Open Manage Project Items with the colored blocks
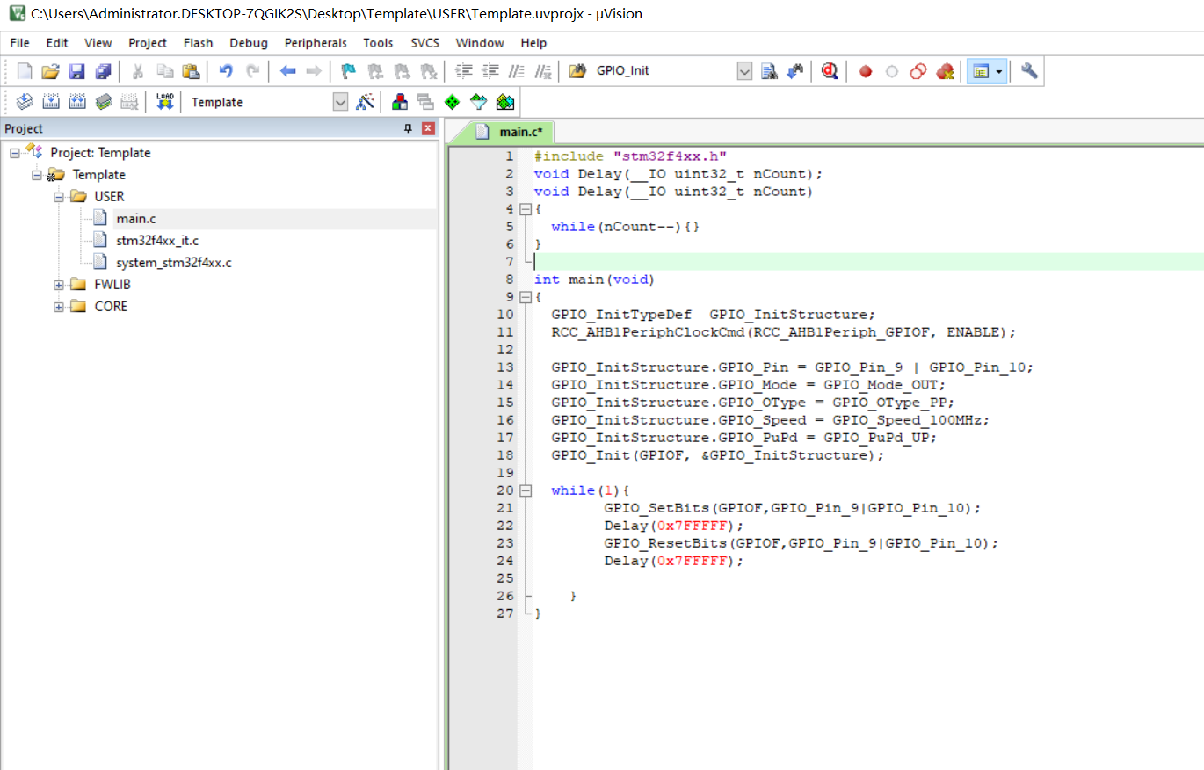The height and width of the screenshot is (770, 1204). click(400, 102)
